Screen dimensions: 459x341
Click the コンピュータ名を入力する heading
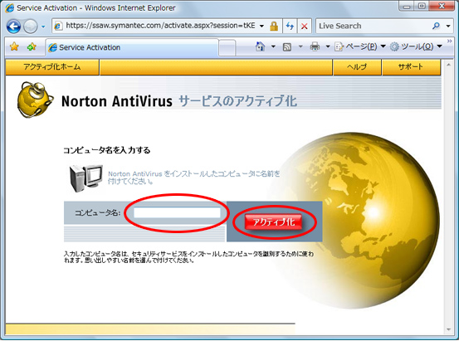pyautogui.click(x=107, y=150)
